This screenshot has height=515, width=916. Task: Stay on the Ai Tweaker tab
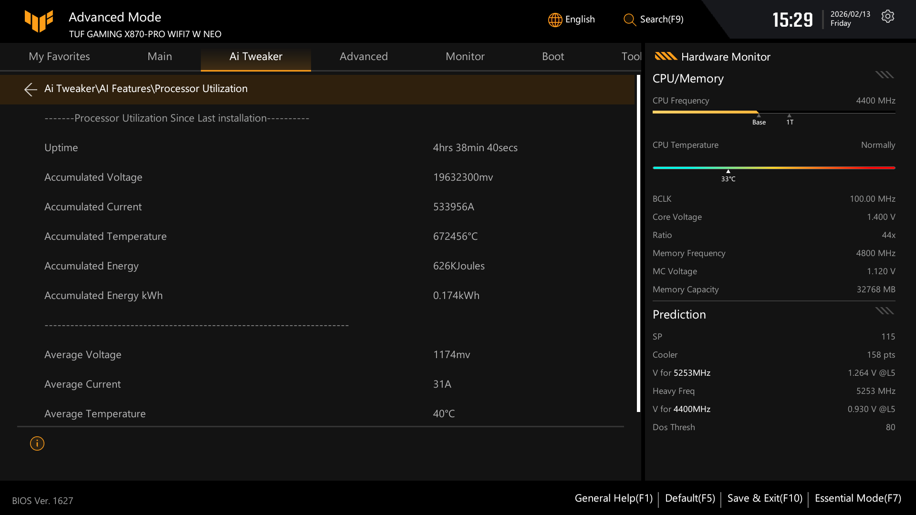point(256,56)
